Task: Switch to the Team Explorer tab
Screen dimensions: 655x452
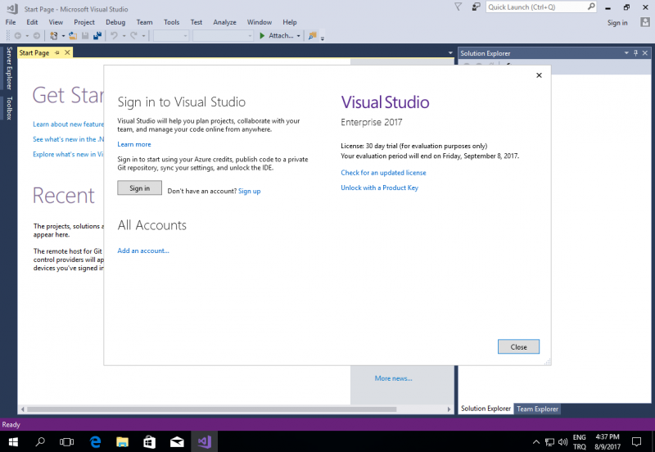Action: click(x=537, y=409)
